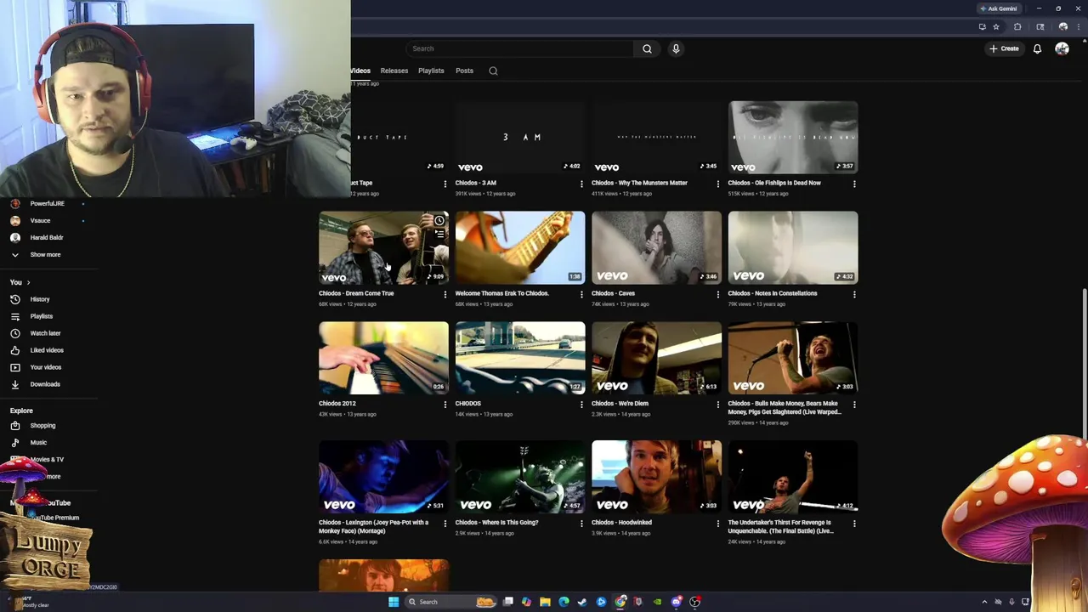Image resolution: width=1088 pixels, height=612 pixels.
Task: Open Chiodos - We're Diem video title
Action: [620, 404]
